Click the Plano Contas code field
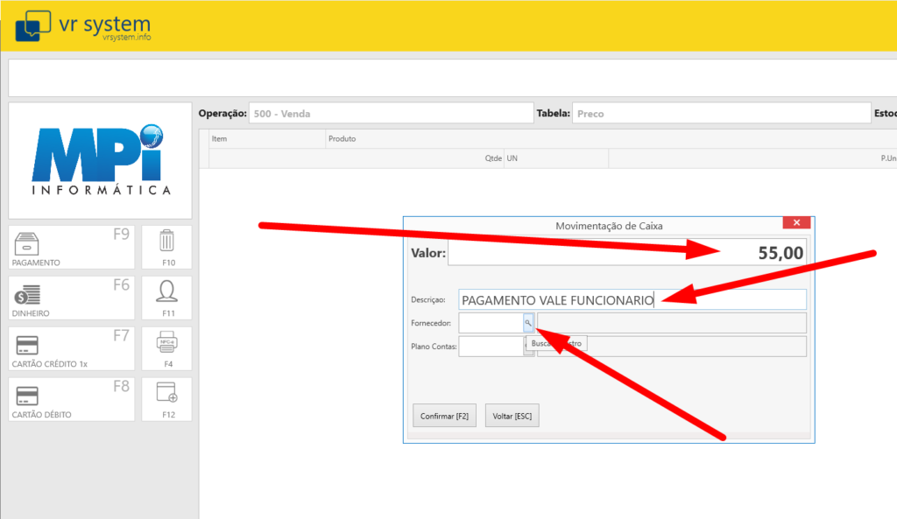Screen dimensions: 897x519 click(491, 347)
